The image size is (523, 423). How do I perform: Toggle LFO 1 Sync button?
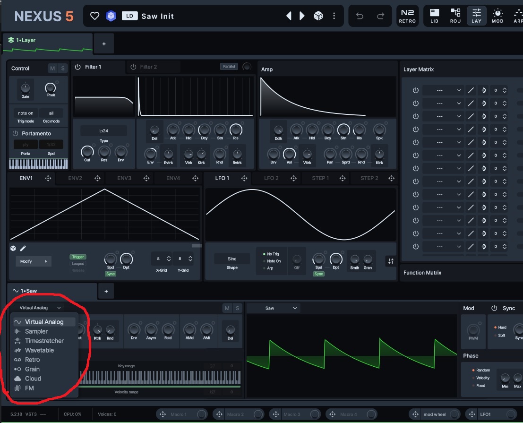coord(318,274)
